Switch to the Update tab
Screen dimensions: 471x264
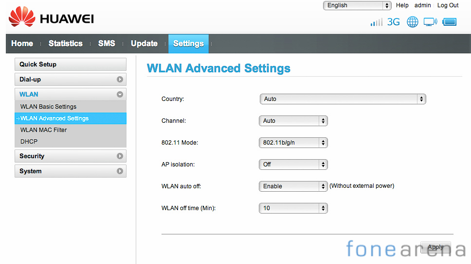pyautogui.click(x=144, y=44)
